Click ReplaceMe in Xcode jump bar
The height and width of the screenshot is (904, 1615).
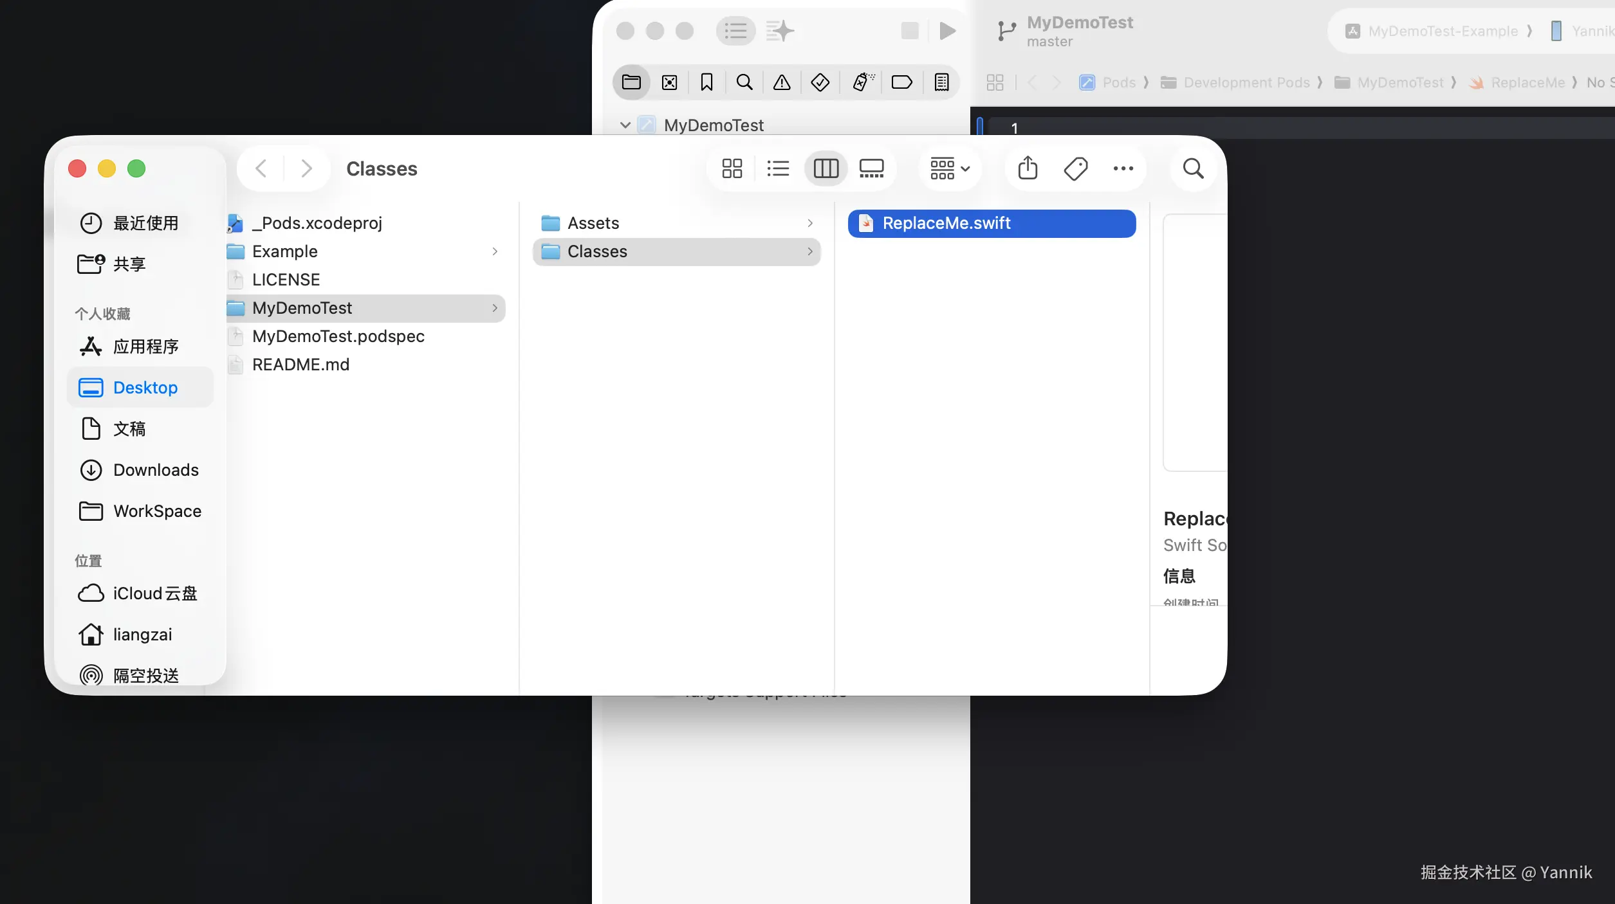1517,82
